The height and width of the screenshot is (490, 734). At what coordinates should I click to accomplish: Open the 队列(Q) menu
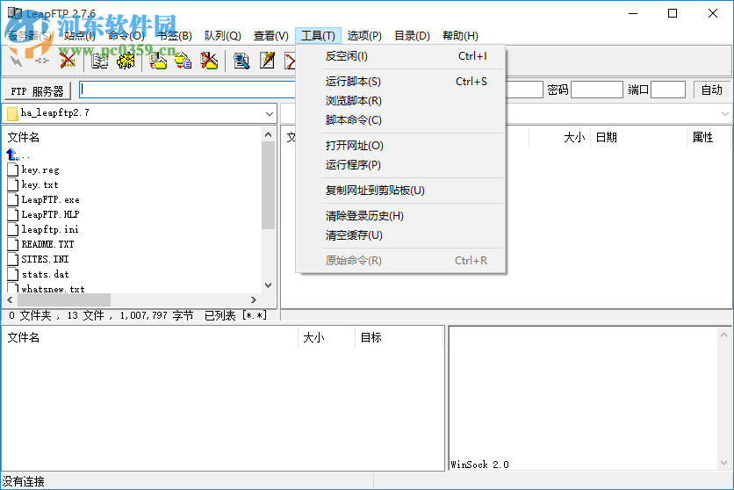[x=223, y=36]
